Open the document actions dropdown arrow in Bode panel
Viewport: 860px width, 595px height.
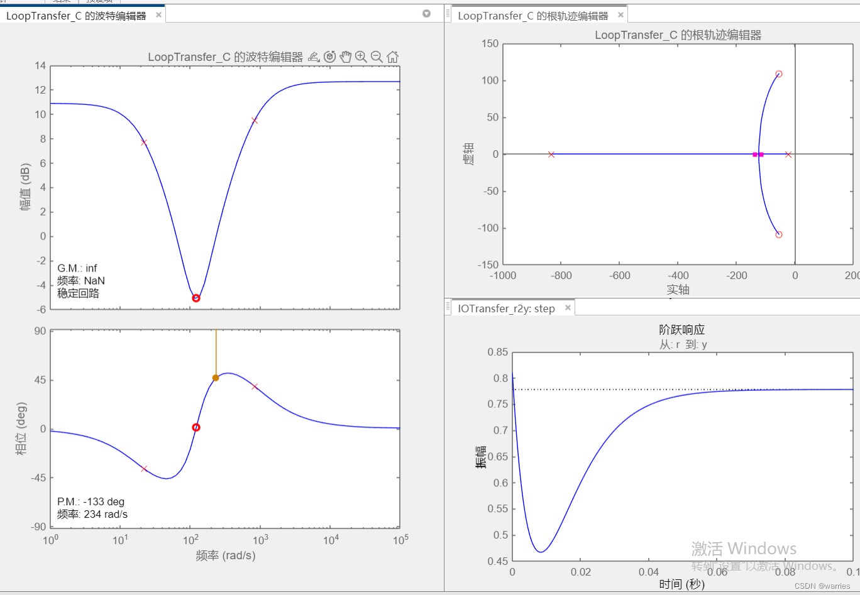(x=427, y=13)
